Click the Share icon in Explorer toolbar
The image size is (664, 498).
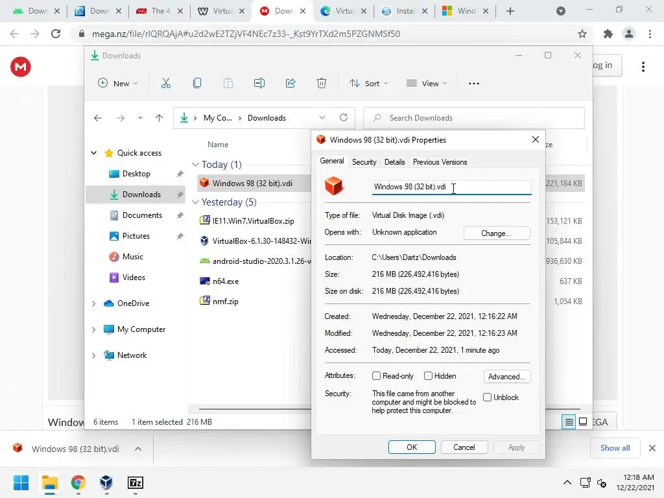point(290,84)
